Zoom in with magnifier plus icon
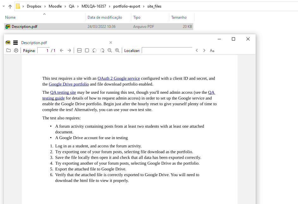This screenshot has height=204, width=298. tap(117, 50)
